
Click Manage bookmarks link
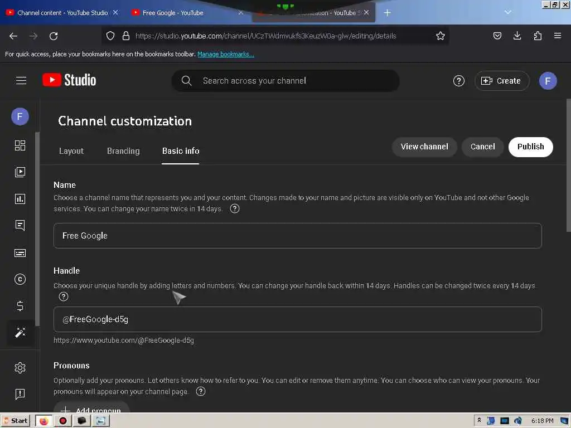coord(225,54)
